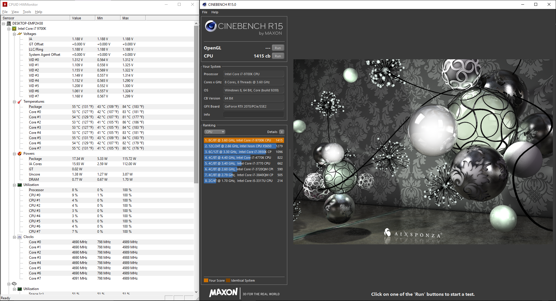This screenshot has height=301, width=556.
Task: Click the Temperatures thermometer icon
Action: [x=20, y=101]
